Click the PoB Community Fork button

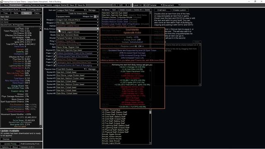click(30, 144)
